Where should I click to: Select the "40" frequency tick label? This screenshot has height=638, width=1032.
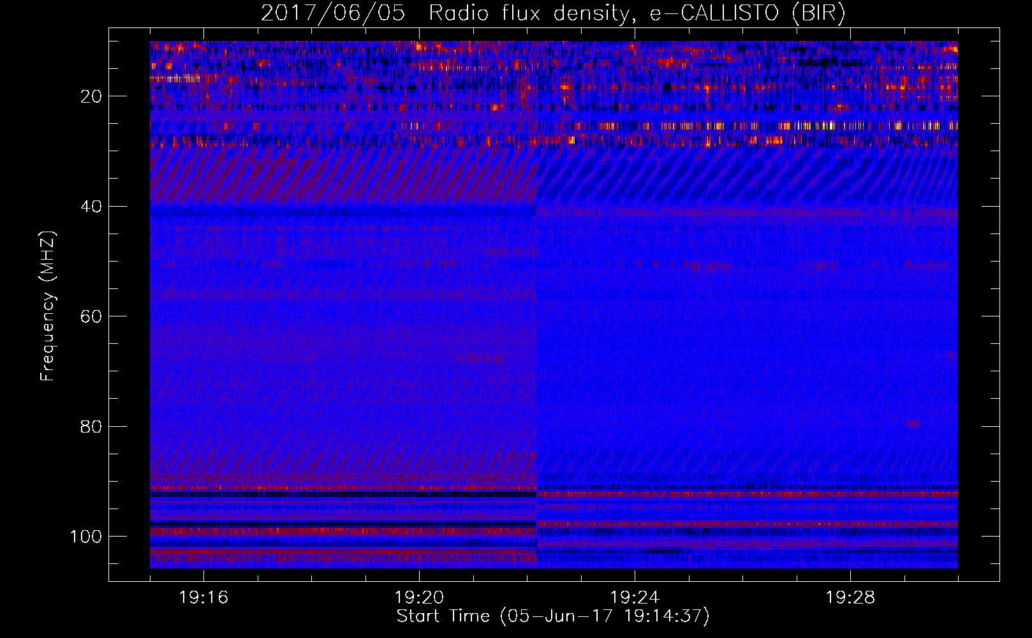coord(91,207)
